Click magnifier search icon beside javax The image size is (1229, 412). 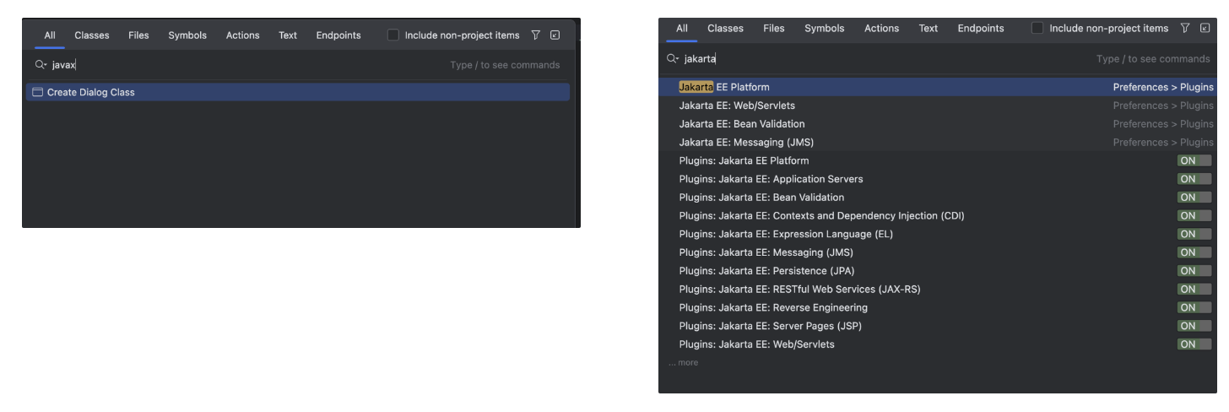(40, 64)
